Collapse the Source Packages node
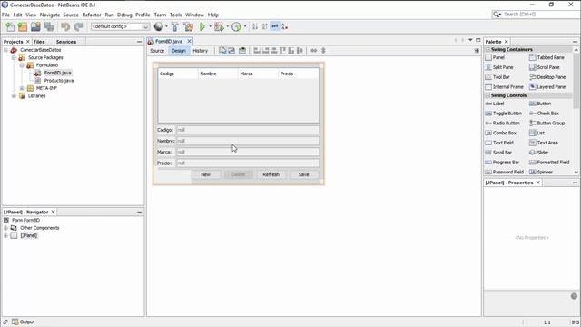 pyautogui.click(x=14, y=57)
